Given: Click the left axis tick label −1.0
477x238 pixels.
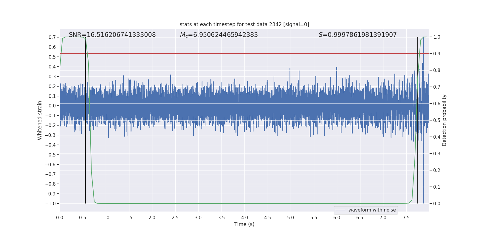Looking at the screenshot, I should click(50, 204).
